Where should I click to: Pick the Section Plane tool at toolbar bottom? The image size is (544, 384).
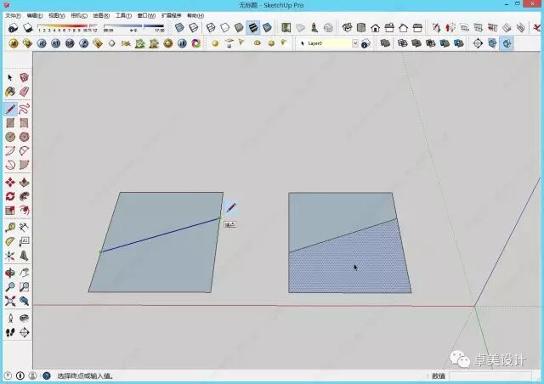pos(24,332)
